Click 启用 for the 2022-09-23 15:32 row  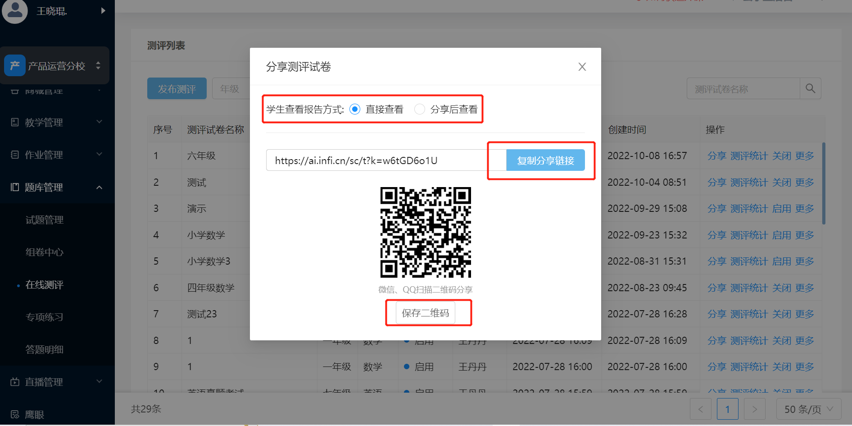coord(781,235)
